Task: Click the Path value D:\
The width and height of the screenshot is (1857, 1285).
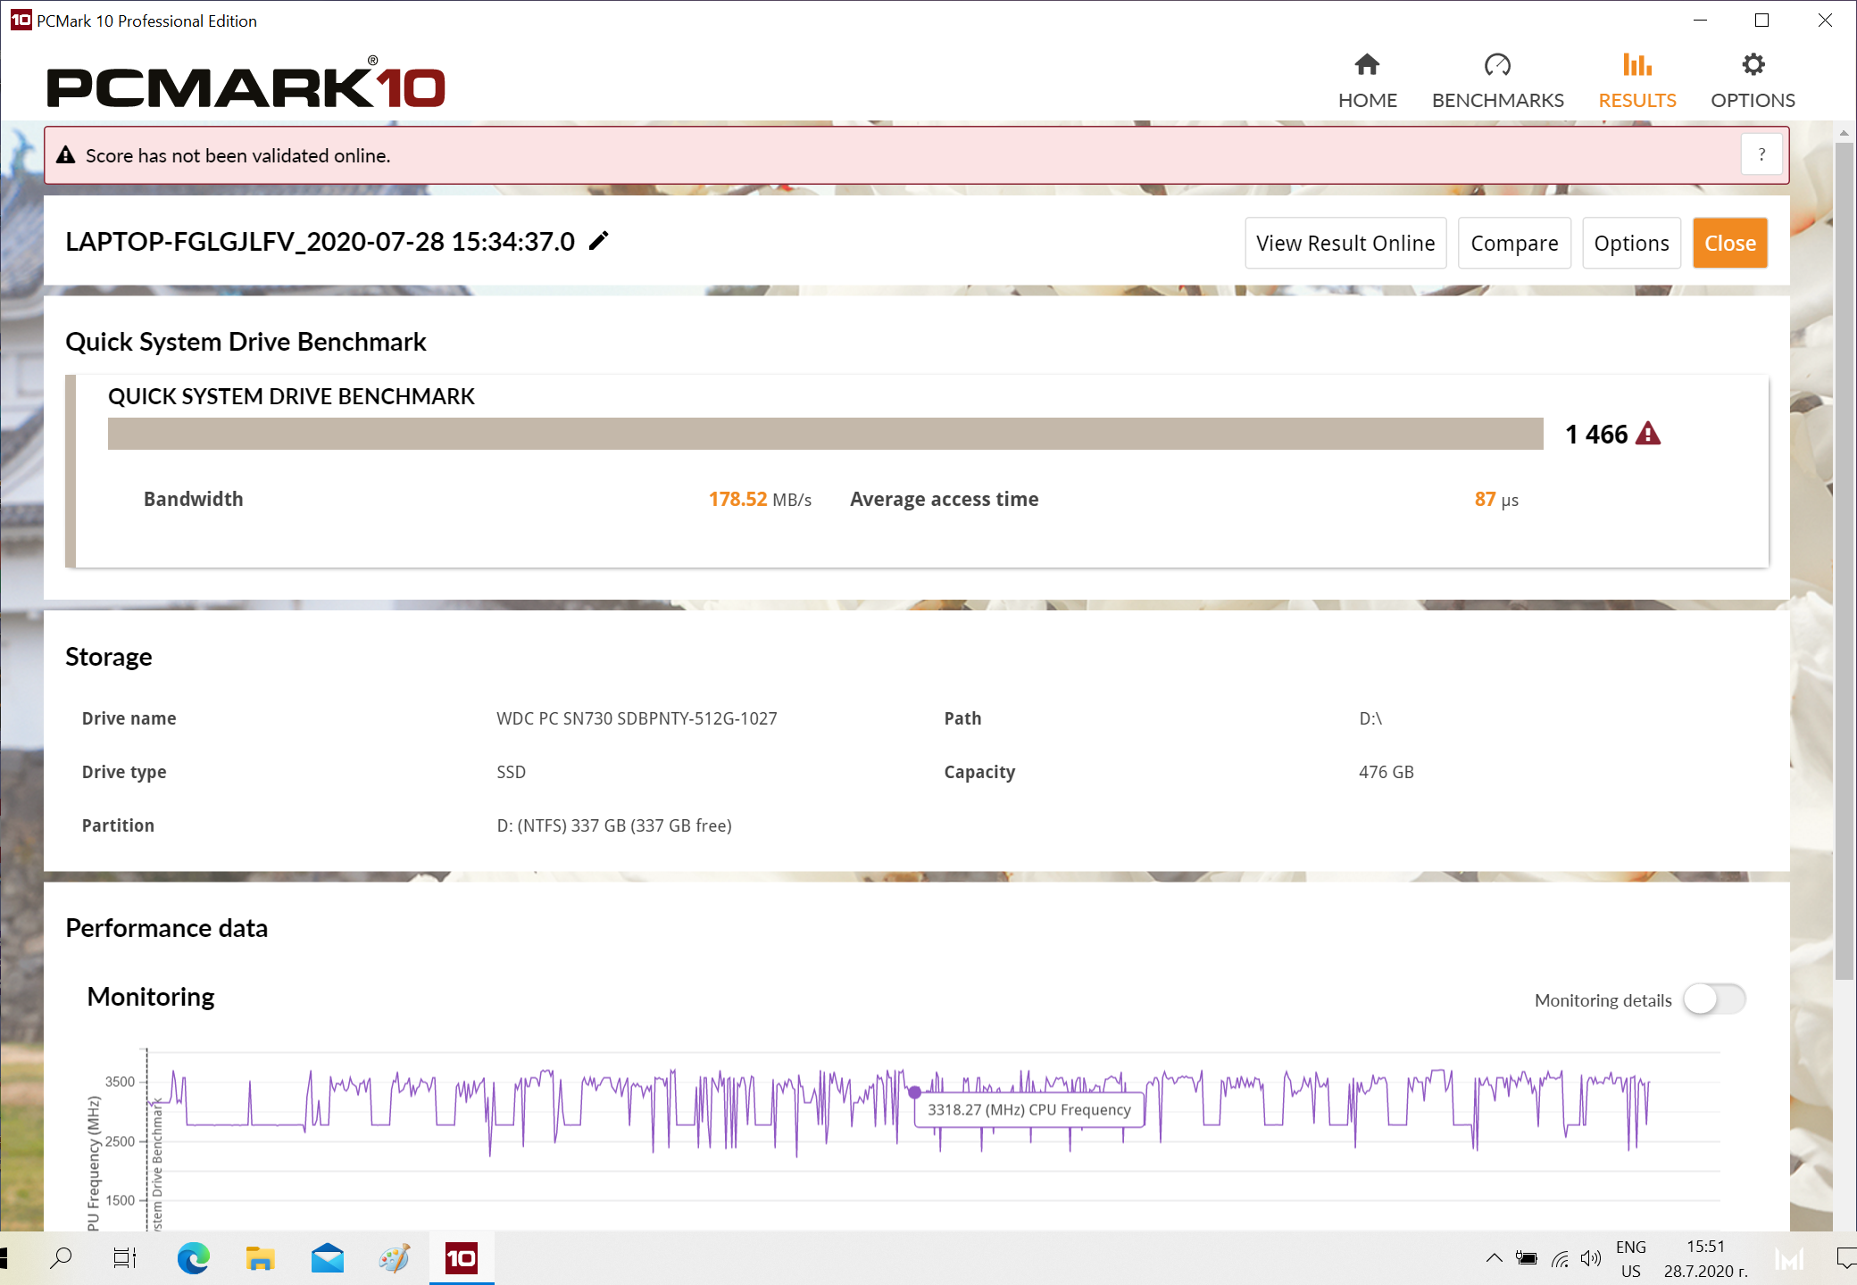Action: (x=1370, y=718)
